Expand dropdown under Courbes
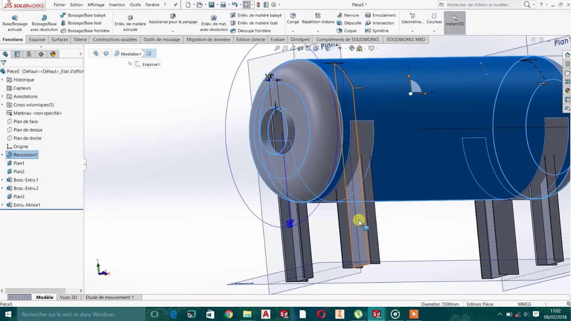Viewport: 571px width, 321px height. [x=434, y=32]
